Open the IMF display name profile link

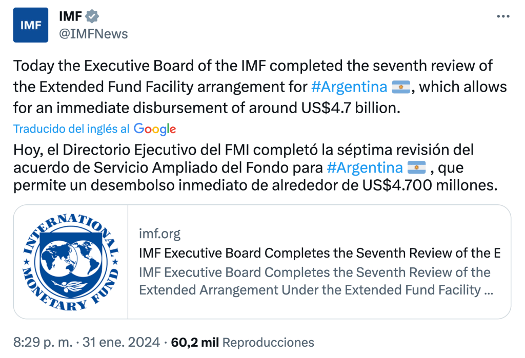coord(70,16)
